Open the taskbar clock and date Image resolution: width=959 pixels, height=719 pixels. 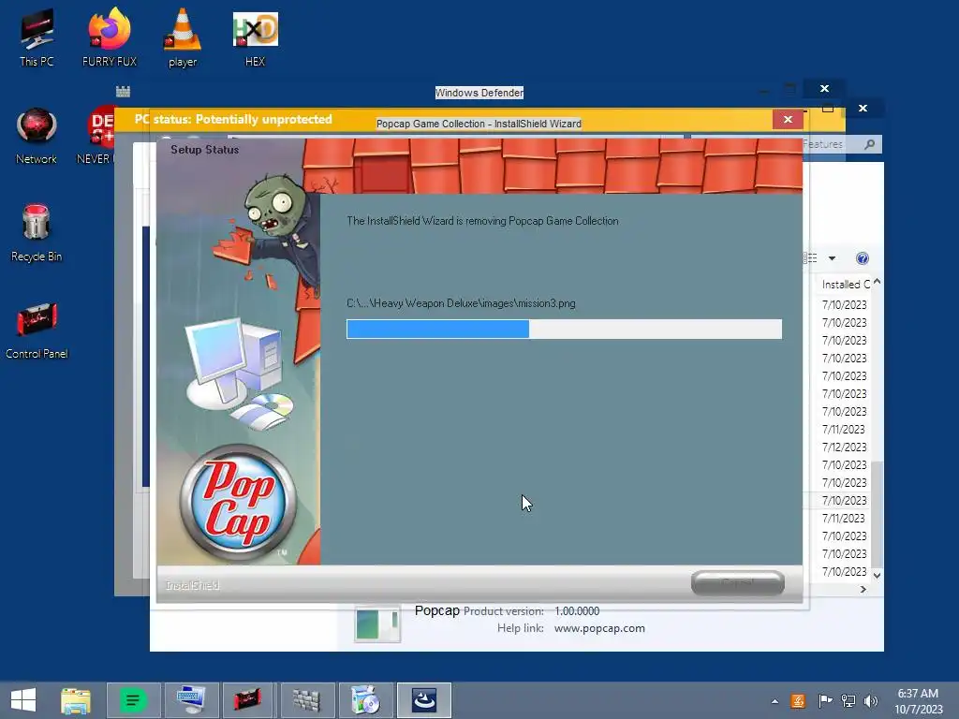(918, 701)
